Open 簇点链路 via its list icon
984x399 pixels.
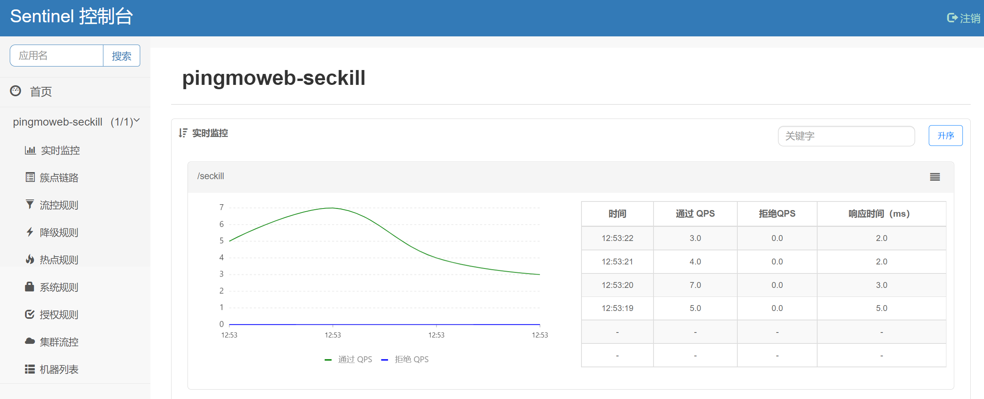click(x=31, y=178)
